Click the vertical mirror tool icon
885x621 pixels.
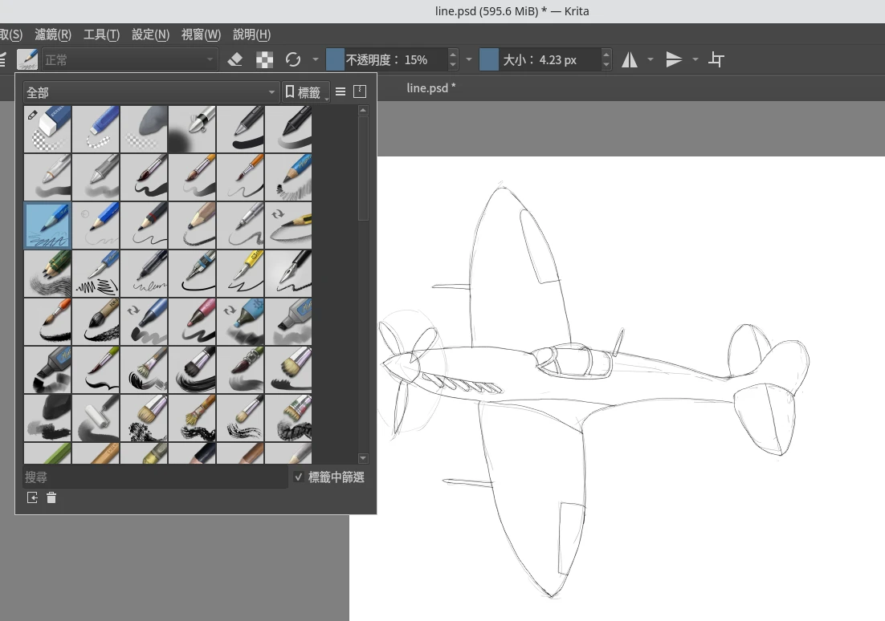pyautogui.click(x=675, y=59)
